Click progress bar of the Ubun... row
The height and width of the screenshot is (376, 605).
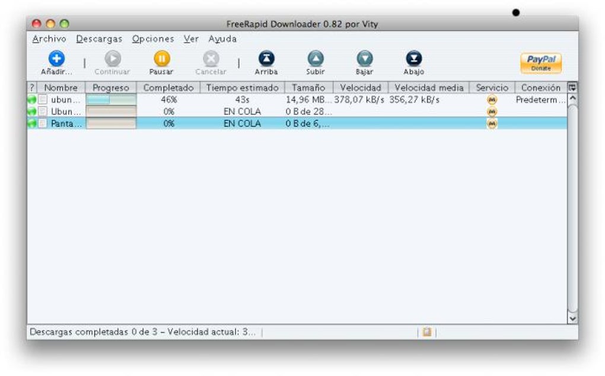coord(111,112)
